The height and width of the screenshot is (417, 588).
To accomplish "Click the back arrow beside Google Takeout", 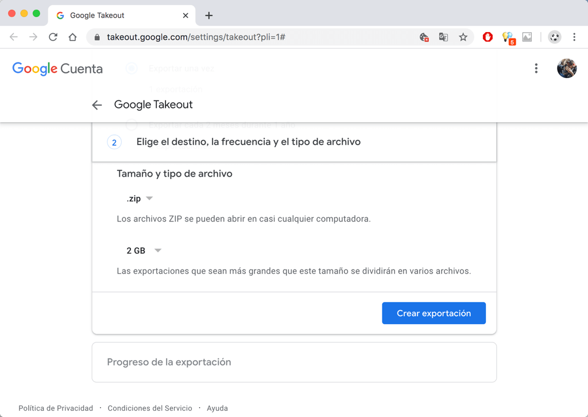I will click(x=97, y=105).
